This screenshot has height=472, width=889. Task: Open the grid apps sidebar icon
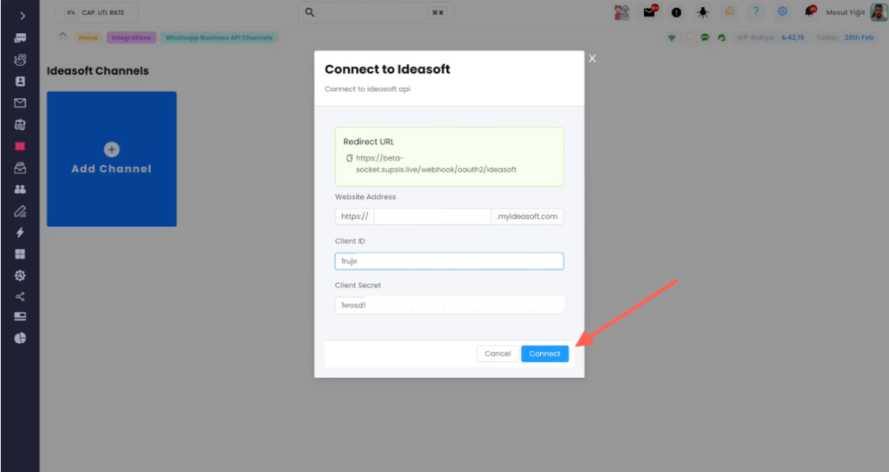point(20,254)
